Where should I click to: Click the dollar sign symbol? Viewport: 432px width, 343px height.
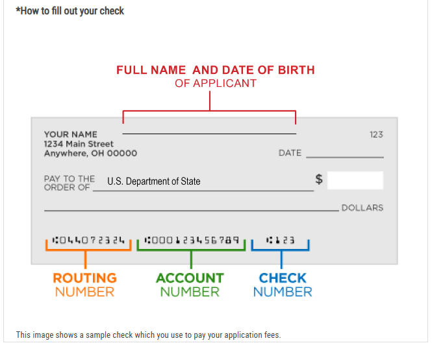tap(319, 179)
